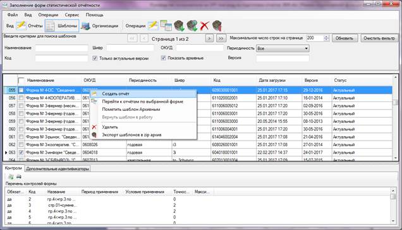Open the Отчёты view in the toolbar

(29, 26)
